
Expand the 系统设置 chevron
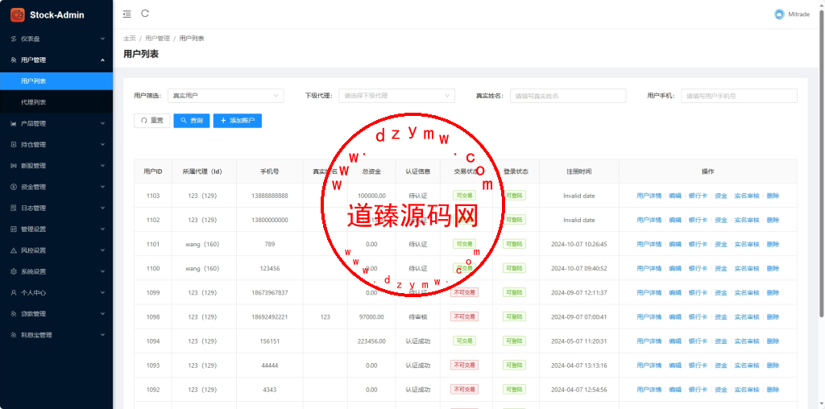pos(102,272)
